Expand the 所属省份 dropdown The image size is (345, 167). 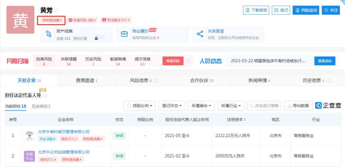point(201,106)
